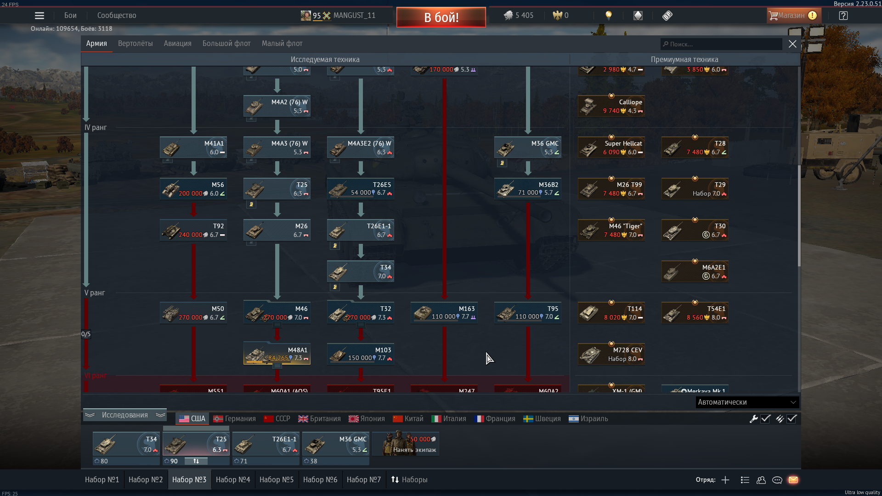Screen dimensions: 882x496
Task: Select the T95 tank destroyer
Action: click(528, 313)
